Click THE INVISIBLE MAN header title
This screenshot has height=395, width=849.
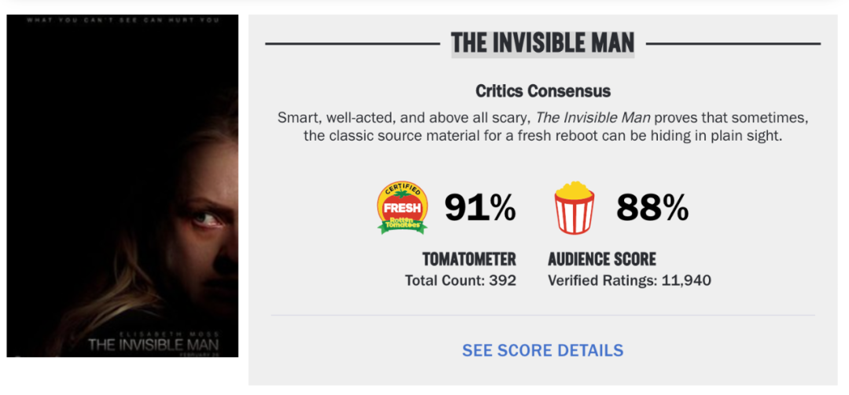(542, 43)
